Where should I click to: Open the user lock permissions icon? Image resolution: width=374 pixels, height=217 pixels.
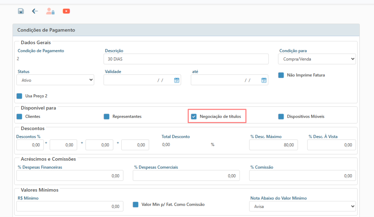(x=50, y=11)
